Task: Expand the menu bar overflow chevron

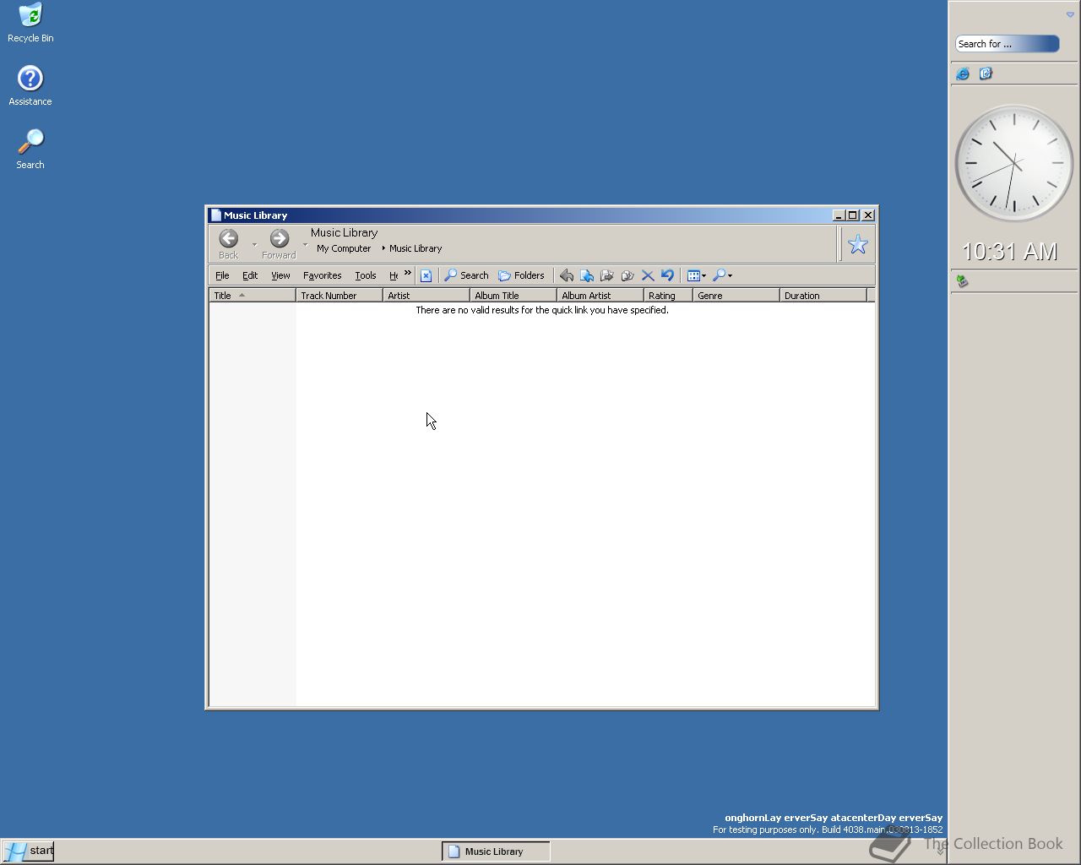Action: pos(407,273)
